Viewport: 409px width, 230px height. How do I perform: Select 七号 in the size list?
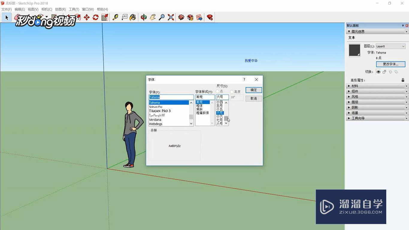coord(220,120)
